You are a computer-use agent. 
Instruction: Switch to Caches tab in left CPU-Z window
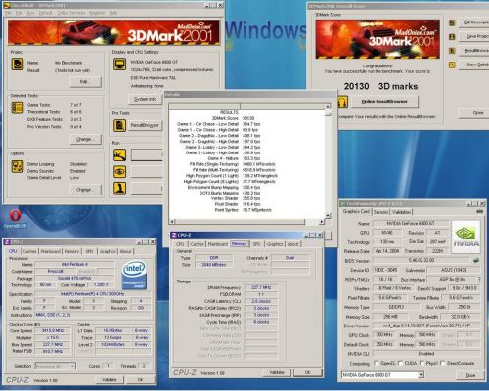click(x=29, y=251)
